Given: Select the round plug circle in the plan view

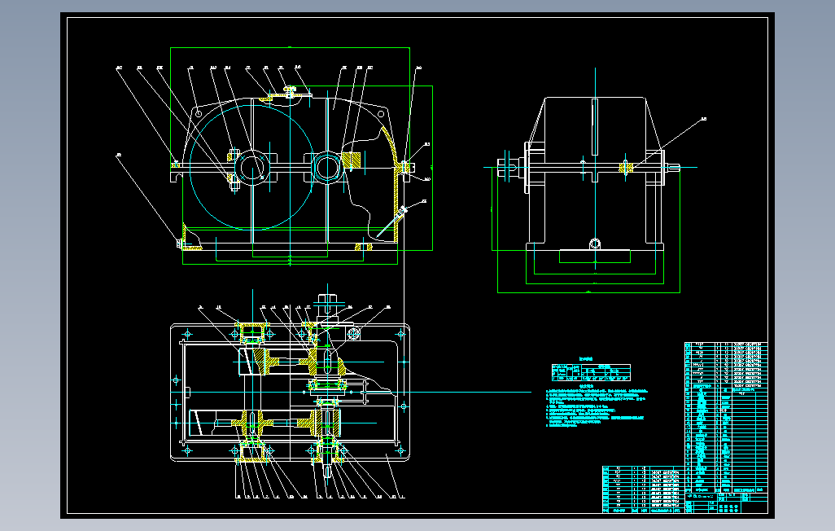Looking at the screenshot, I should pyautogui.click(x=353, y=334).
